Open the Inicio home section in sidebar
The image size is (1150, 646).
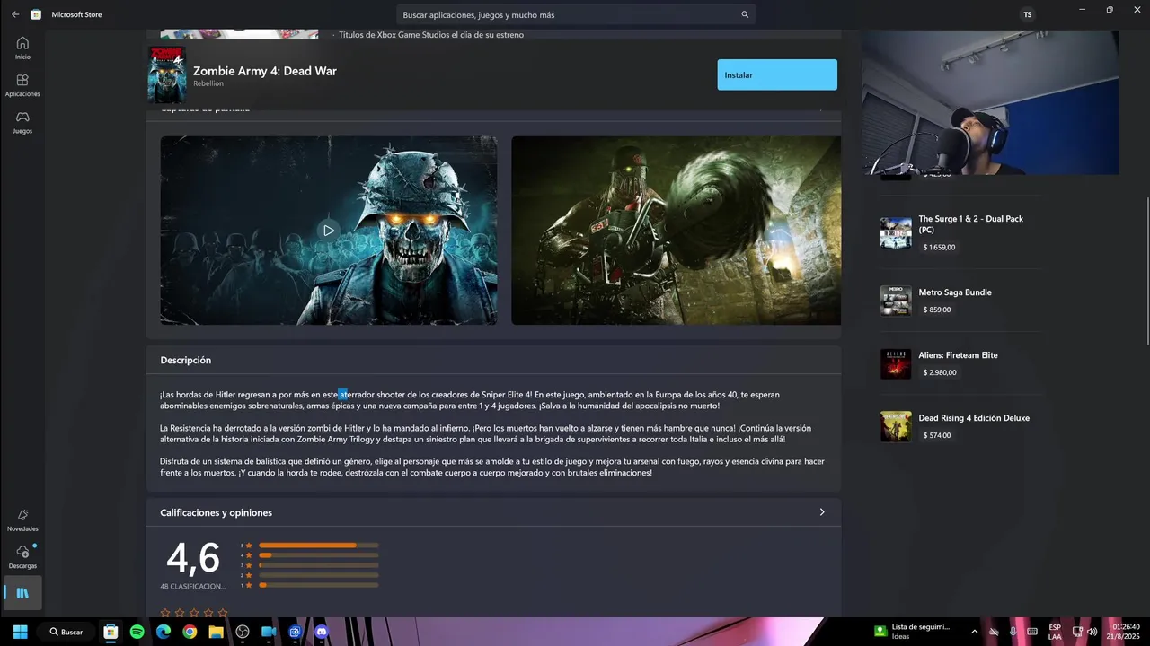tap(22, 48)
